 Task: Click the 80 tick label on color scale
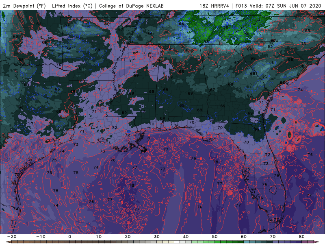(x=302, y=237)
